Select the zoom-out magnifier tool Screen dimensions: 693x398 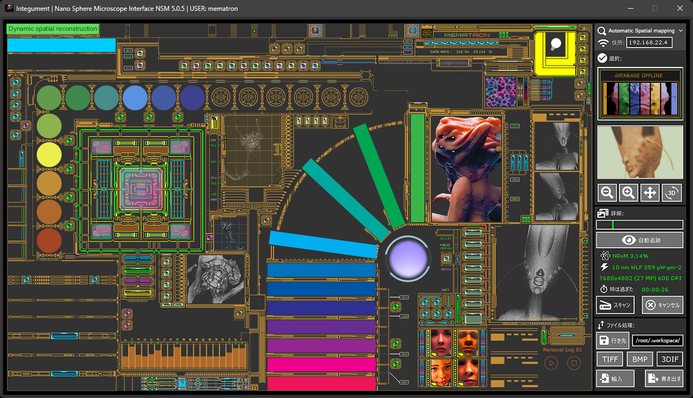[607, 192]
